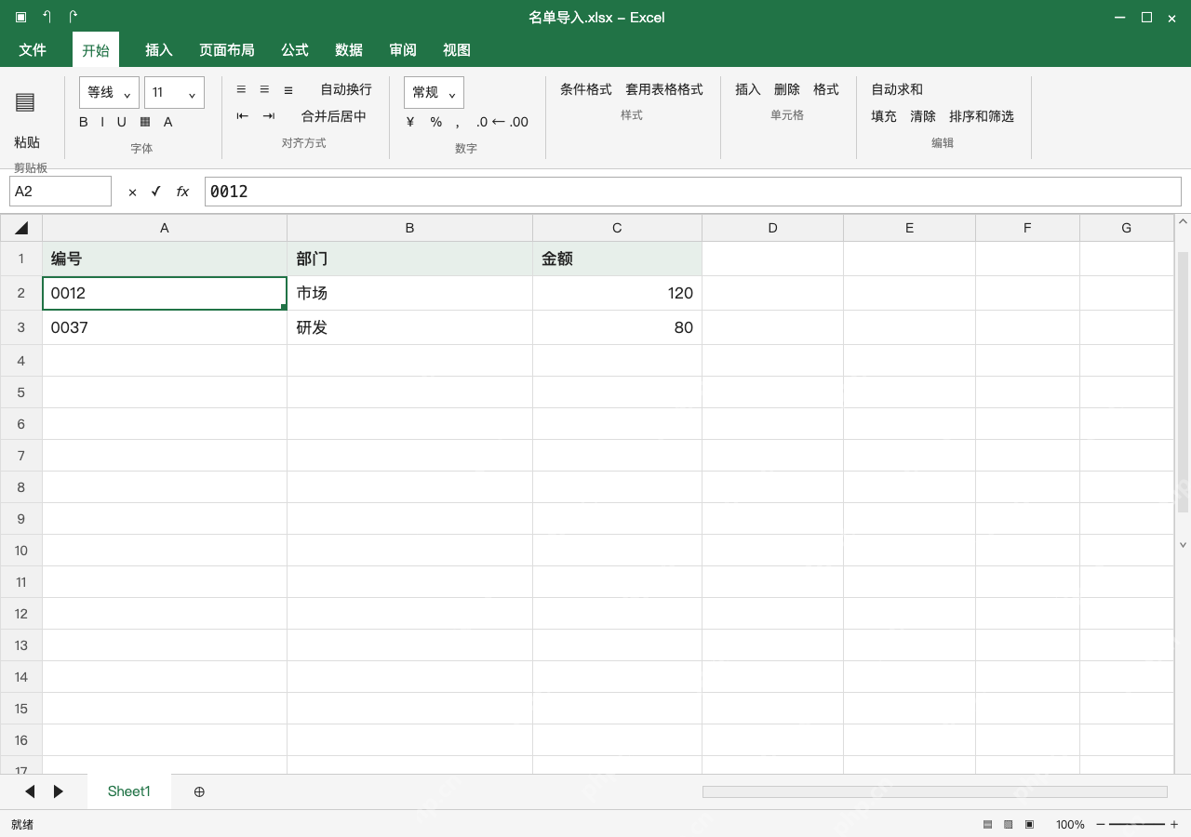
Task: Undo the last action
Action: 47,17
